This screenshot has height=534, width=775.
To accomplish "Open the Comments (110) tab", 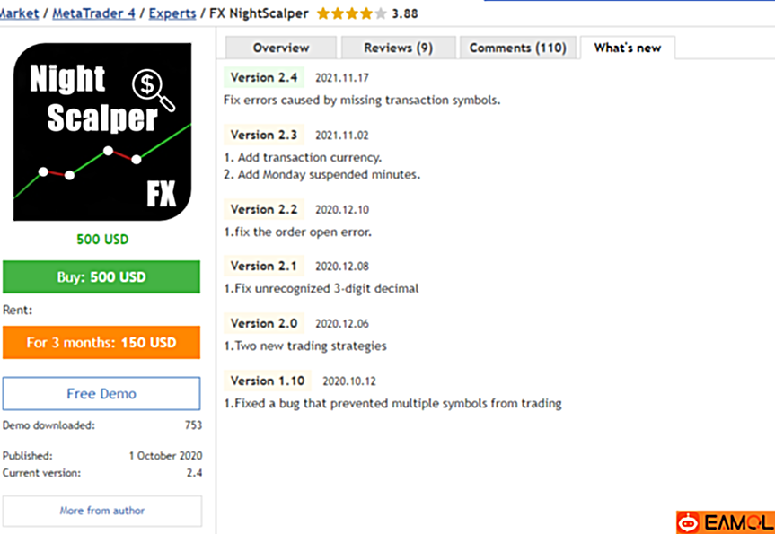I will (517, 48).
